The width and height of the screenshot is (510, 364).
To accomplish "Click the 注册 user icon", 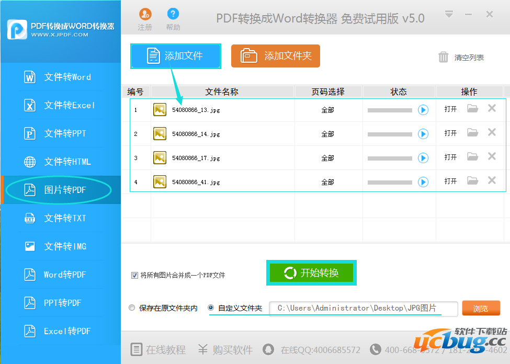I will pyautogui.click(x=145, y=15).
